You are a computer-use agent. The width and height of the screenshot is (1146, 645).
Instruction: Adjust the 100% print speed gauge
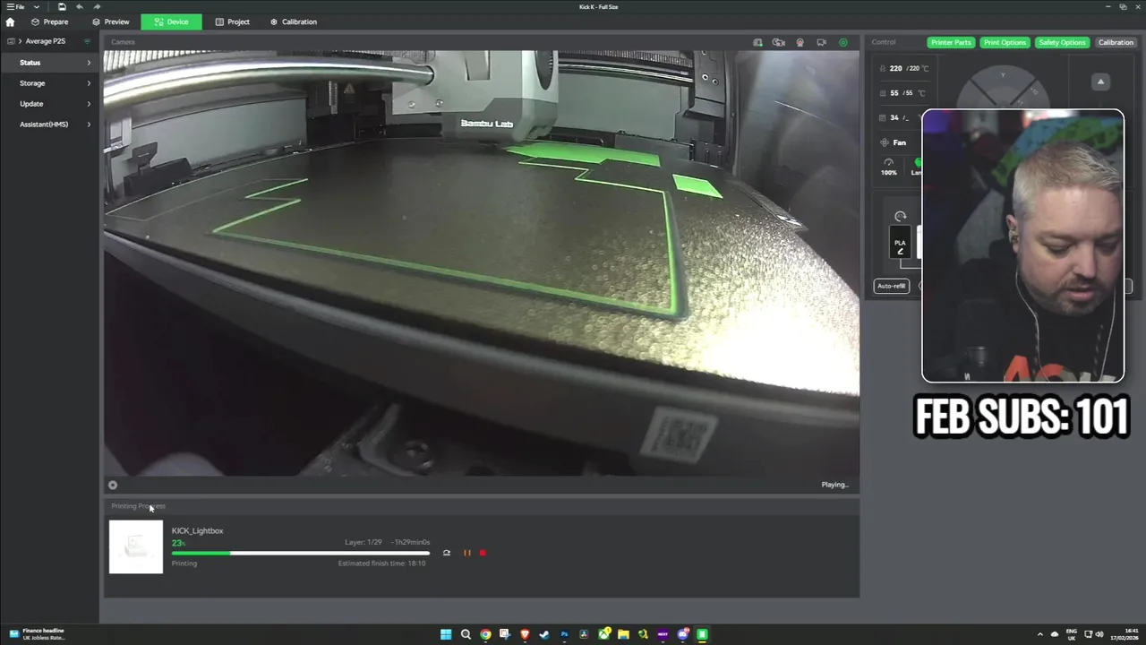pos(889,167)
